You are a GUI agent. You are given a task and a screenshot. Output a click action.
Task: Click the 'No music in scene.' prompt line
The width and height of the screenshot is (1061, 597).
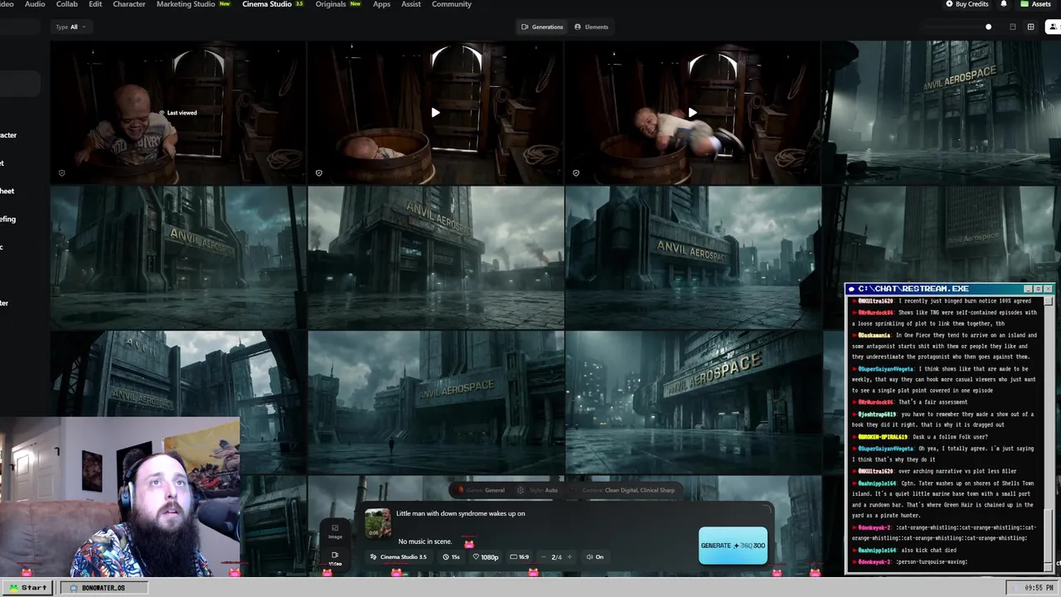[425, 541]
